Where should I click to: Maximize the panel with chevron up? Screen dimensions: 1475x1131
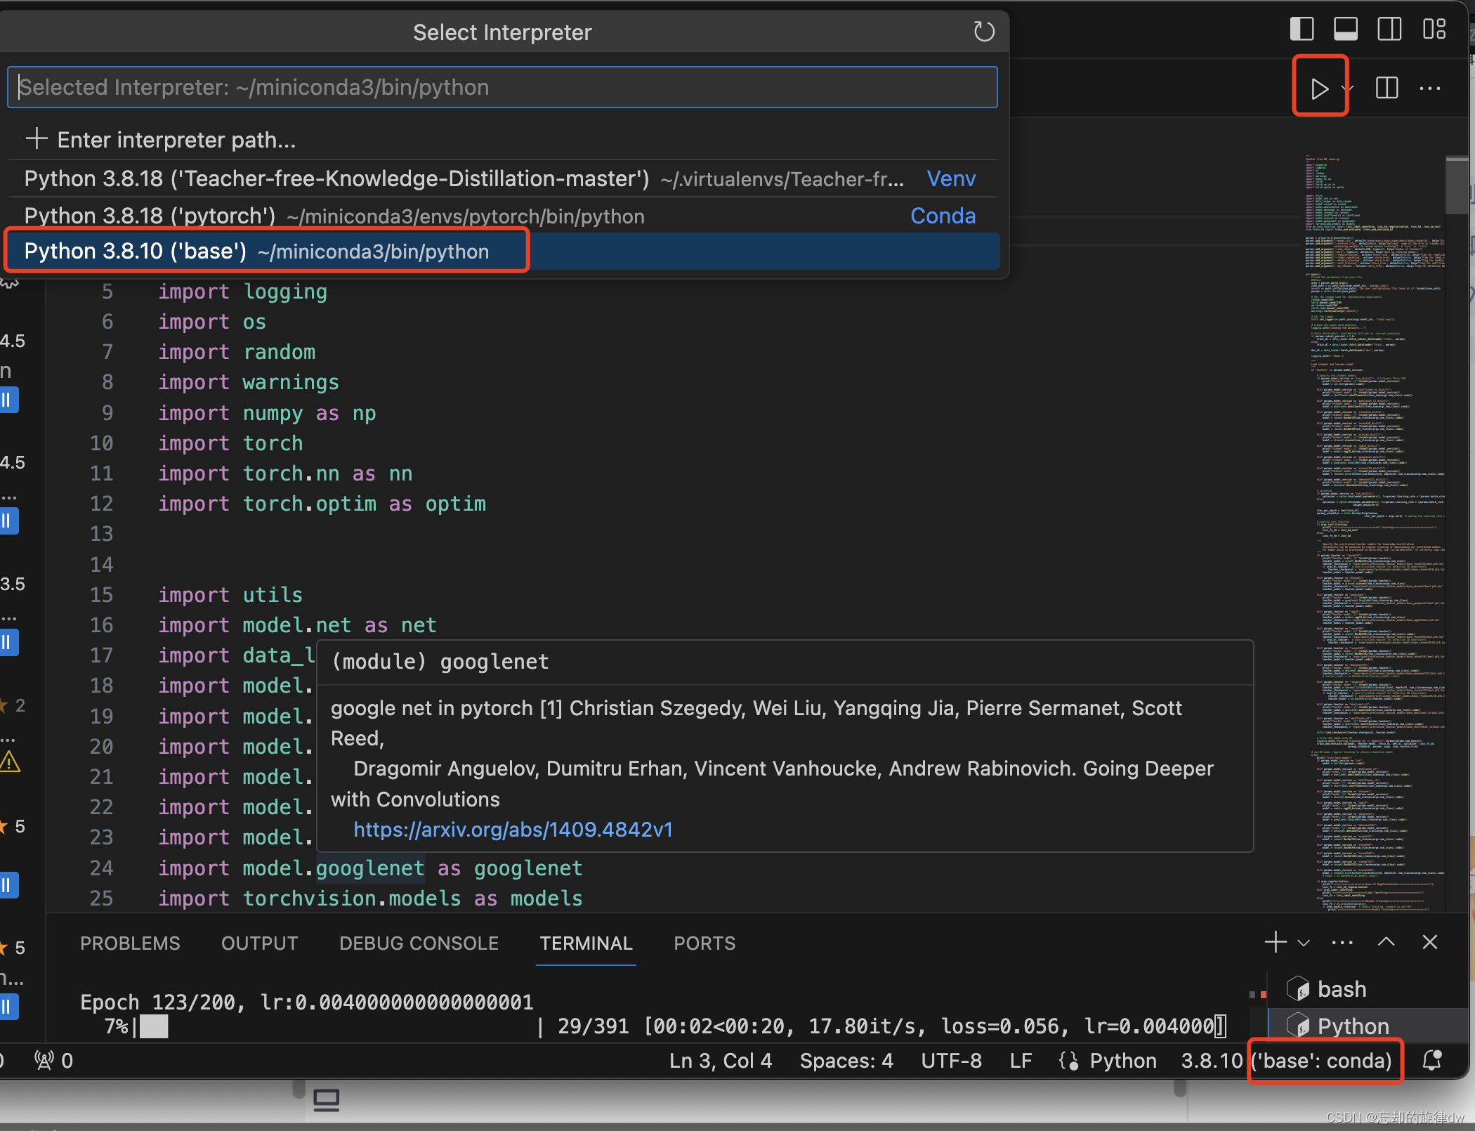(x=1386, y=942)
